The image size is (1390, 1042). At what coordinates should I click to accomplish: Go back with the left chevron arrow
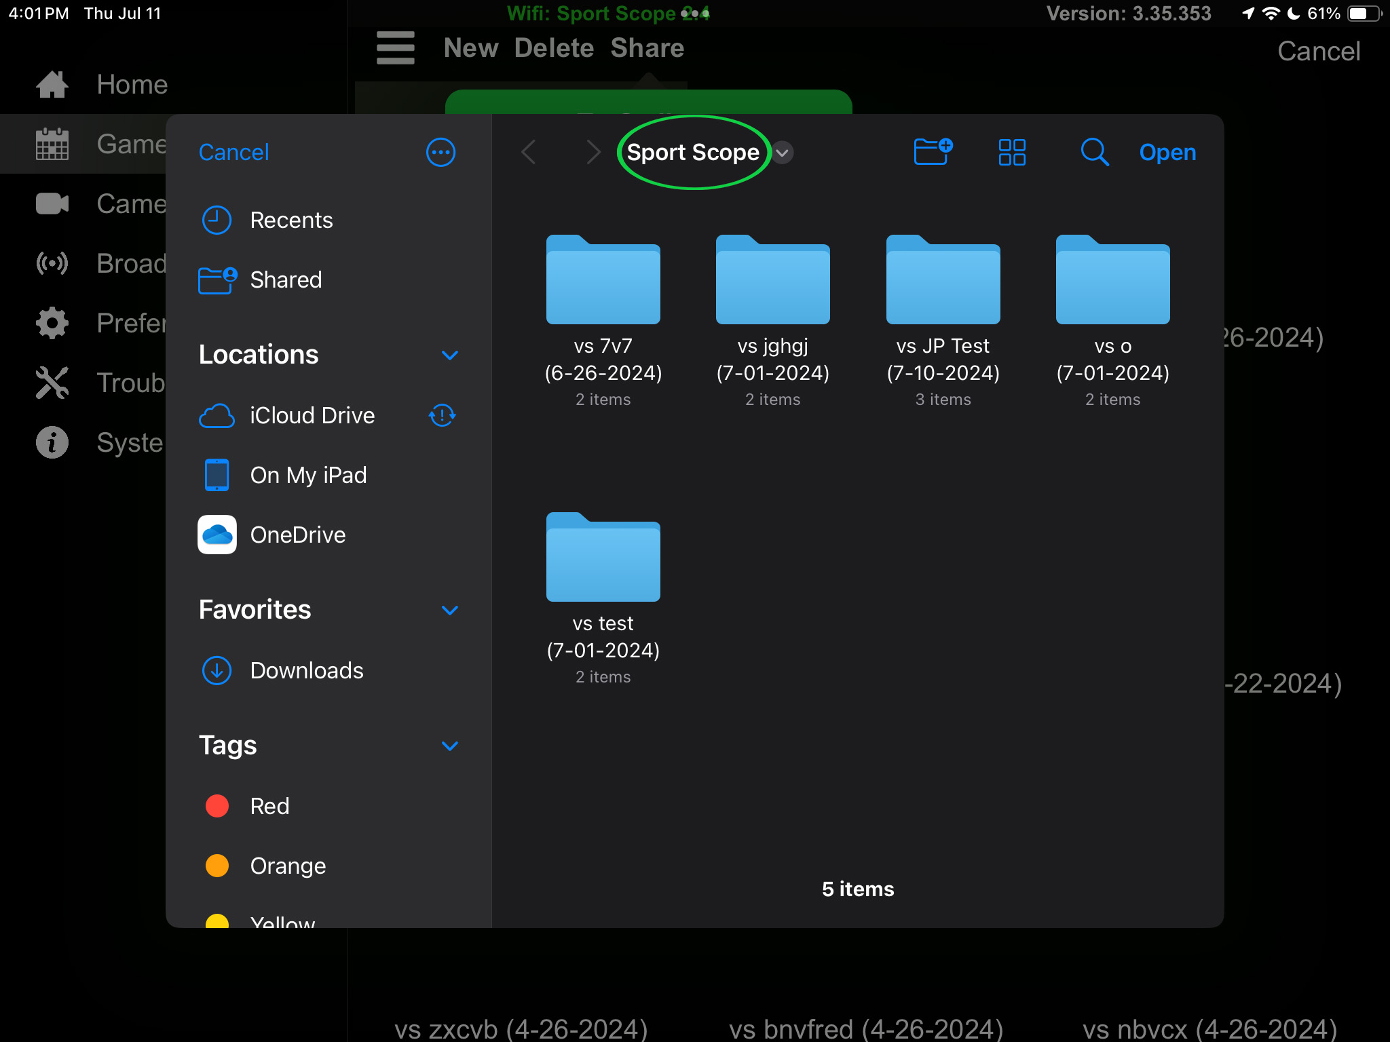point(529,152)
